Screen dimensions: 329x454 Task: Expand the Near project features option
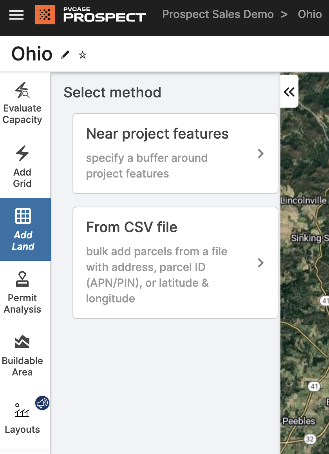[260, 154]
